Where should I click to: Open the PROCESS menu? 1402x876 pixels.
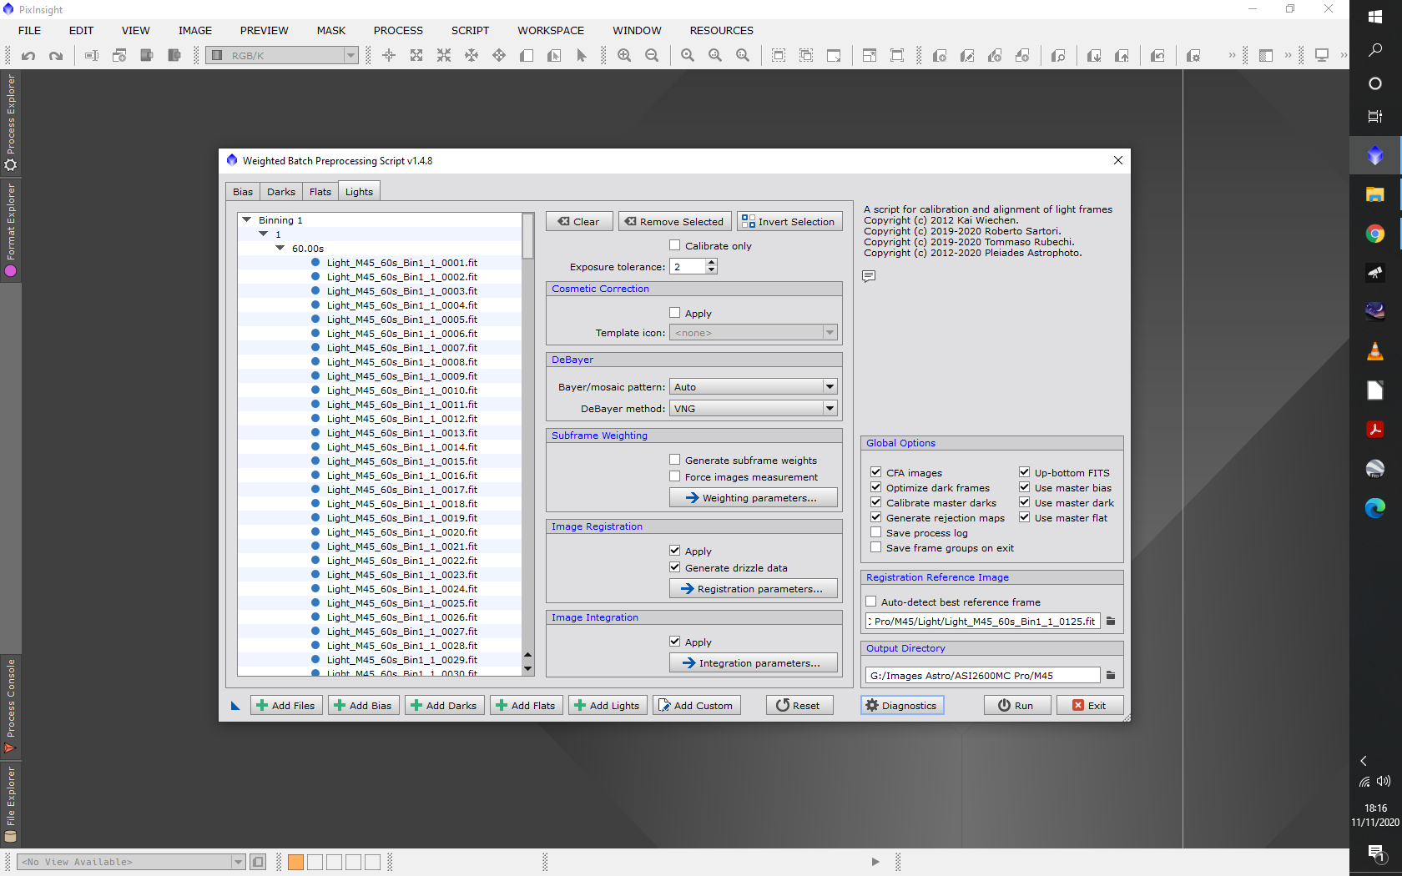(398, 31)
